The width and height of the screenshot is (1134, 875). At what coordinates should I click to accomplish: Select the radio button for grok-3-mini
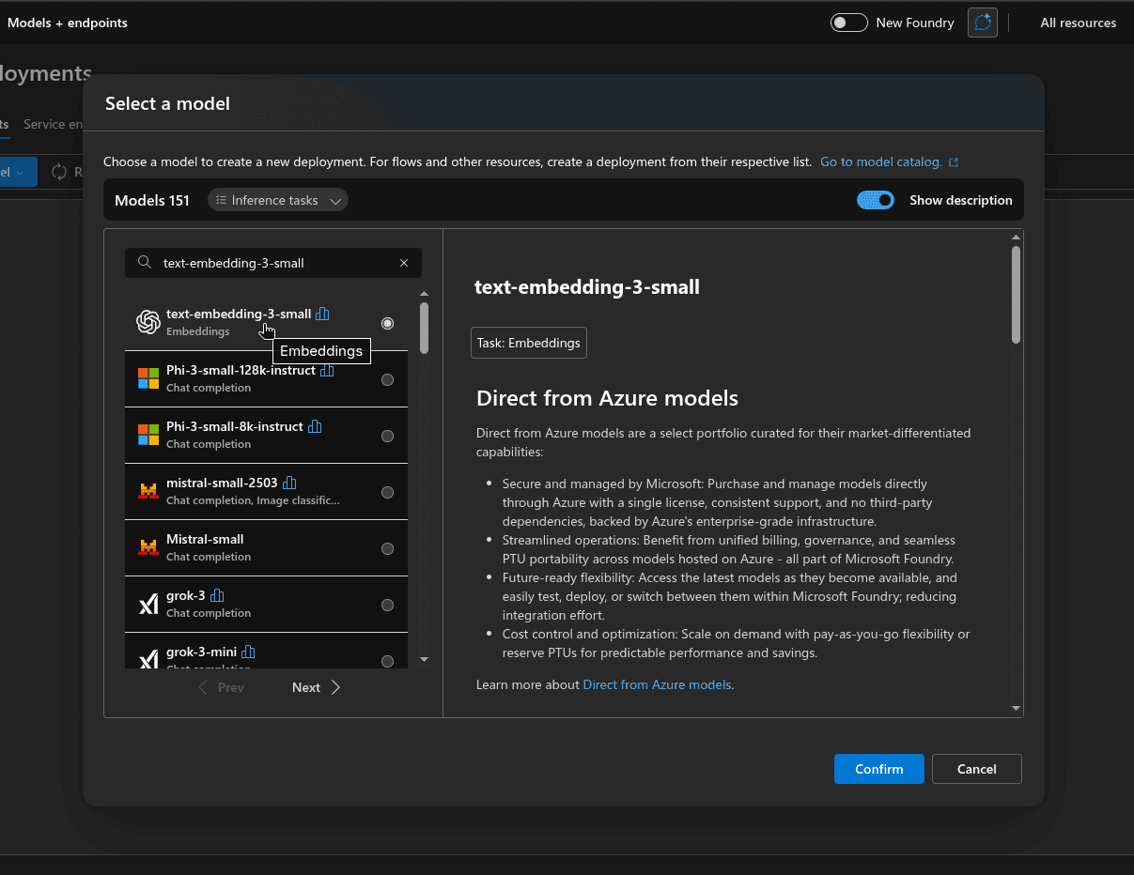pyautogui.click(x=387, y=661)
